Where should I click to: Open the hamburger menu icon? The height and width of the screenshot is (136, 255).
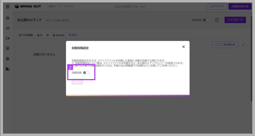(x=8, y=7)
